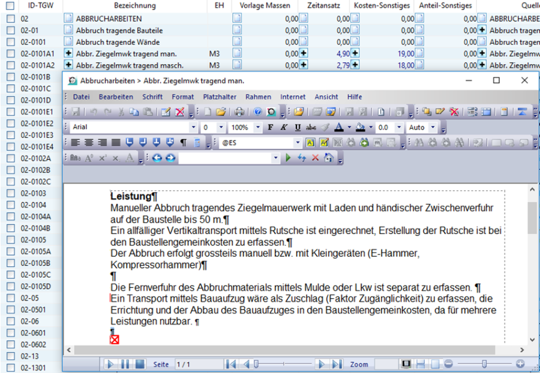
Task: Open the Arial font name dropdown
Action: tap(193, 128)
